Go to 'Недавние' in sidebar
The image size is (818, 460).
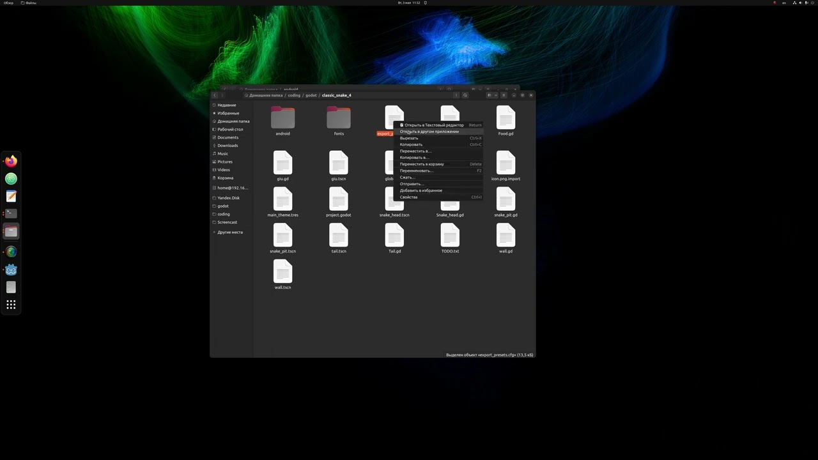point(231,105)
